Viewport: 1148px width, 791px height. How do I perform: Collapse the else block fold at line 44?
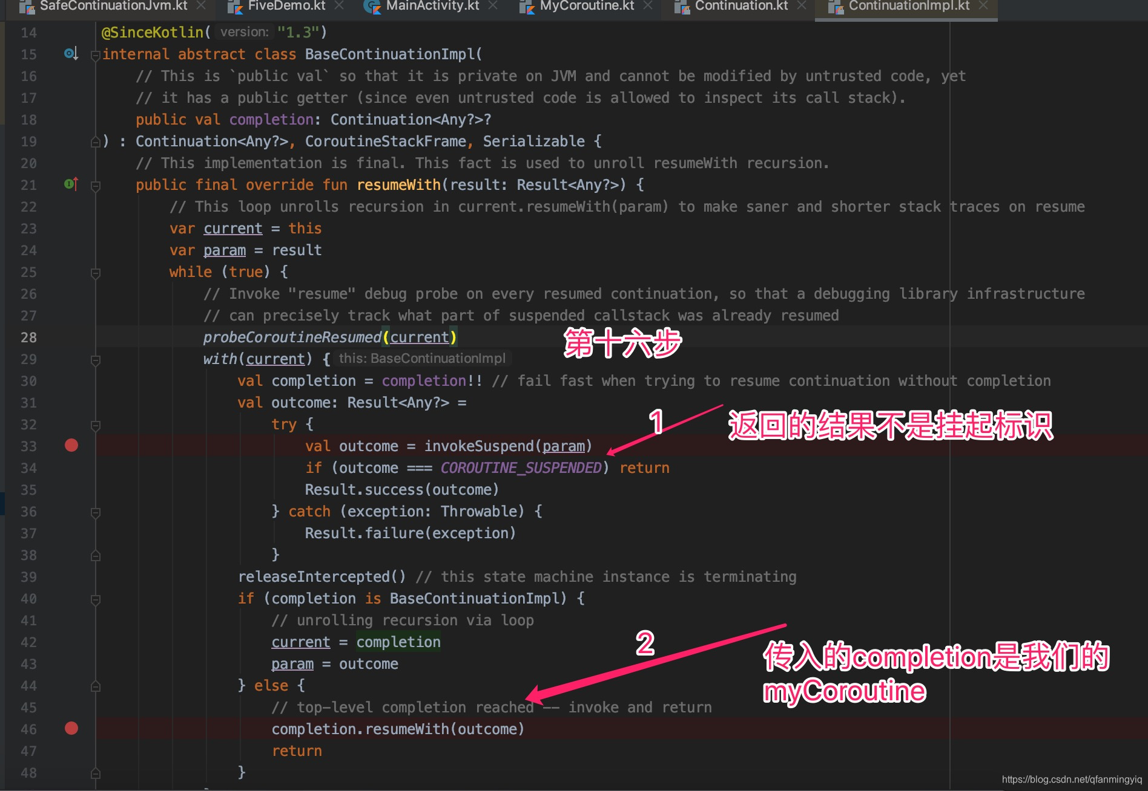[x=95, y=686]
